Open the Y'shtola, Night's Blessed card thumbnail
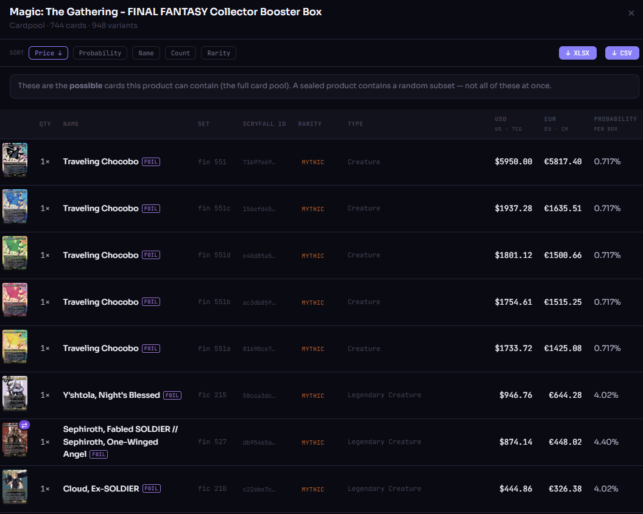 15,393
